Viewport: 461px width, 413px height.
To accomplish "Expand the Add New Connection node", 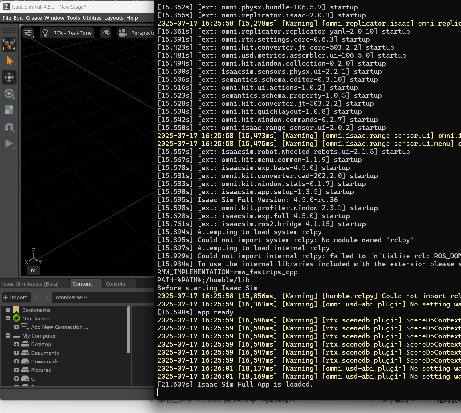I will (17, 327).
